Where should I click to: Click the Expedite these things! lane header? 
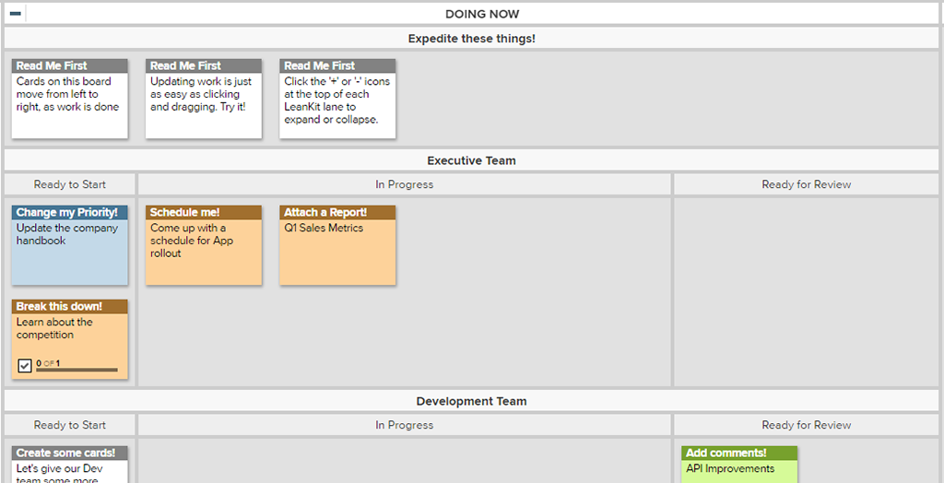(471, 39)
